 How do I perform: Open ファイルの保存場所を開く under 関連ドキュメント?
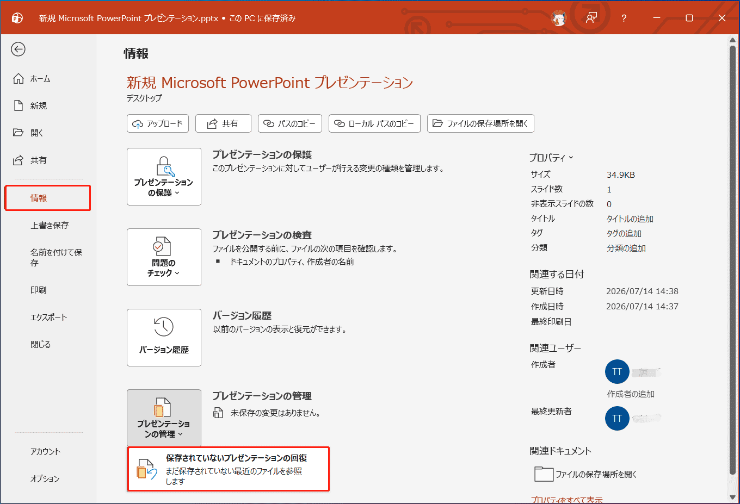tap(585, 474)
